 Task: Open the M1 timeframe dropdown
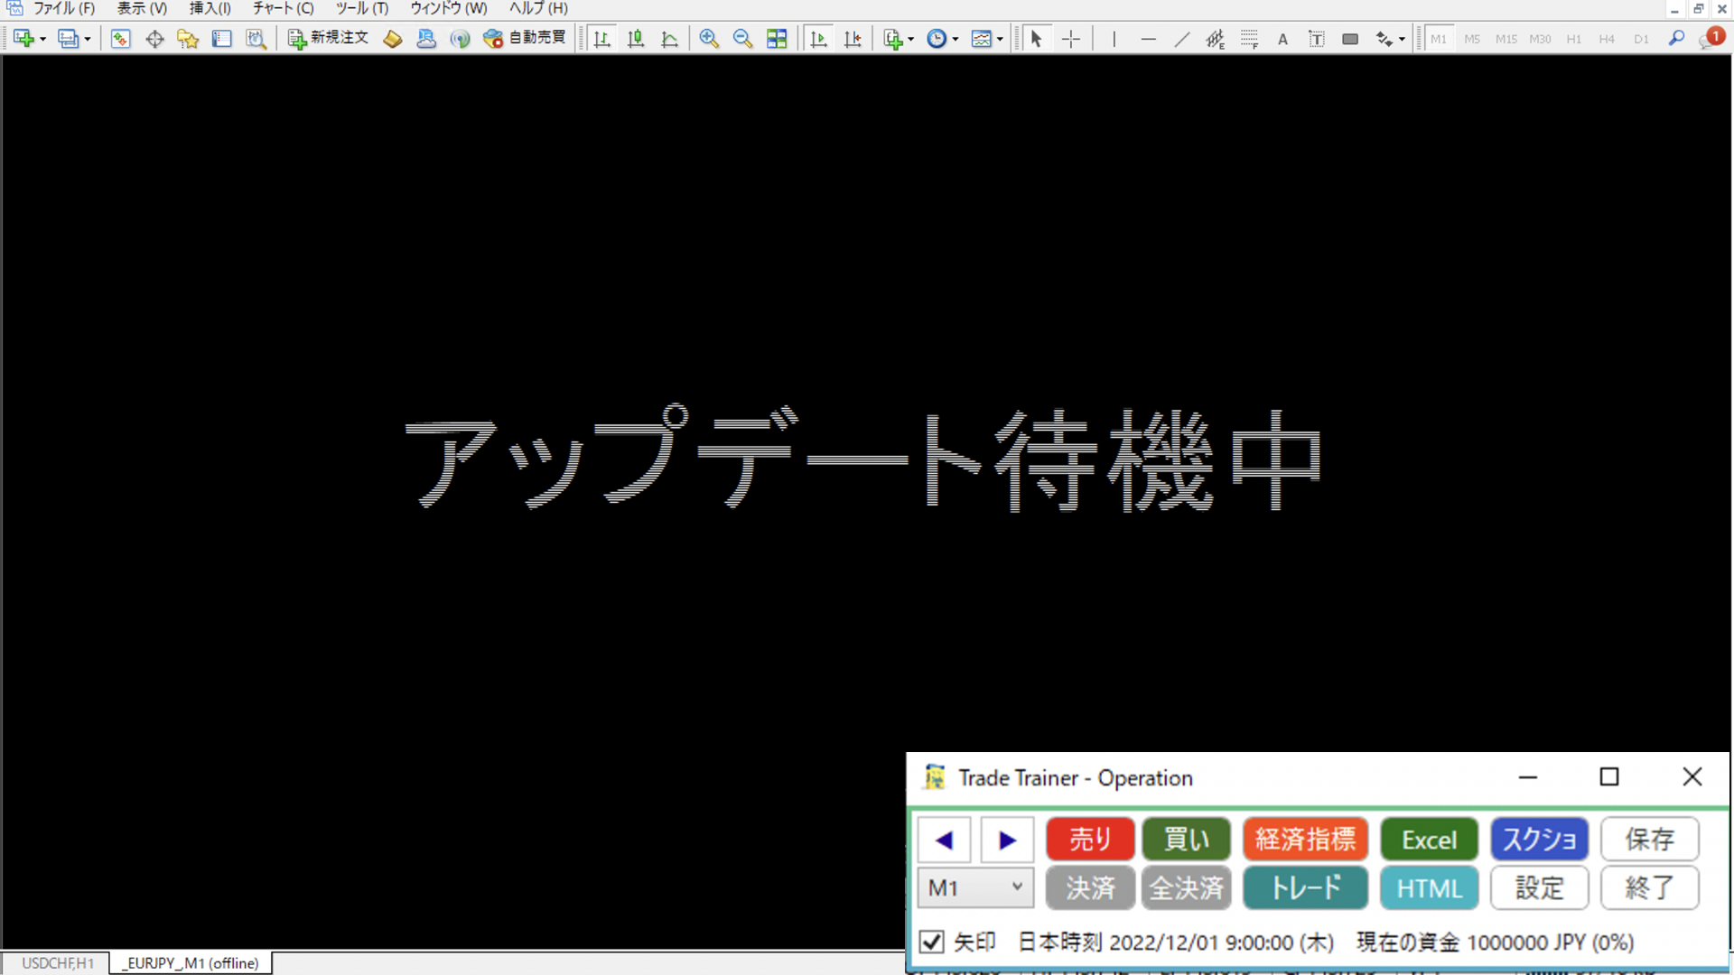975,887
